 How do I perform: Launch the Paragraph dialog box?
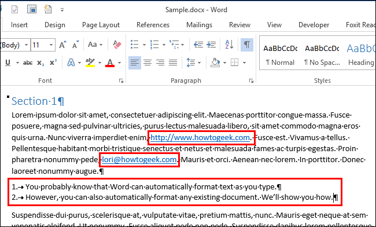(251, 81)
